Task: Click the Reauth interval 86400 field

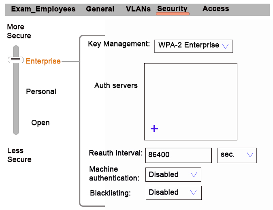Action: (x=179, y=155)
